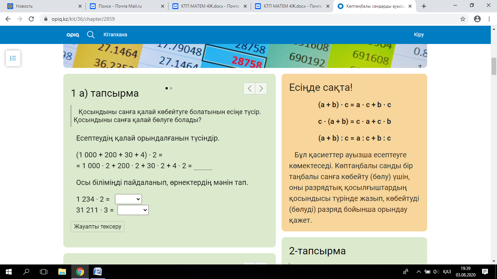The height and width of the screenshot is (279, 497).
Task: Open the action center notifications icon
Action: [485, 272]
